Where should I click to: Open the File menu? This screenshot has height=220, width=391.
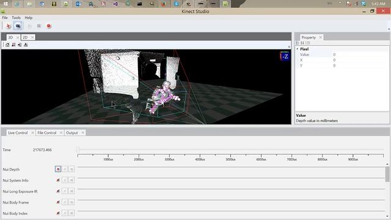5,18
